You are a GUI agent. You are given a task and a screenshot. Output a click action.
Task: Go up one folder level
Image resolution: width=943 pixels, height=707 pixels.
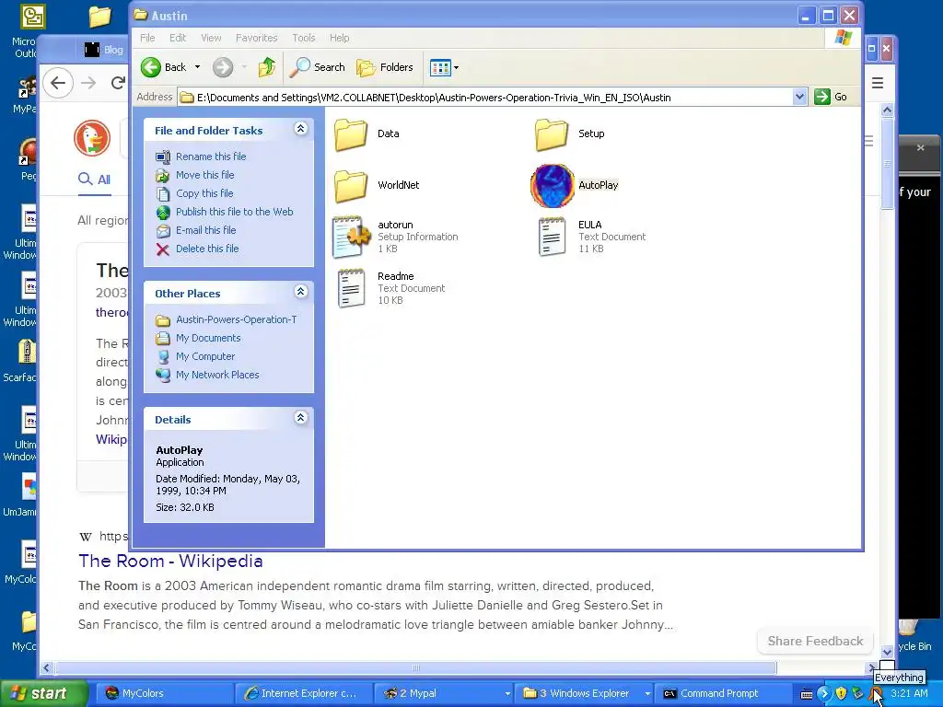point(267,67)
